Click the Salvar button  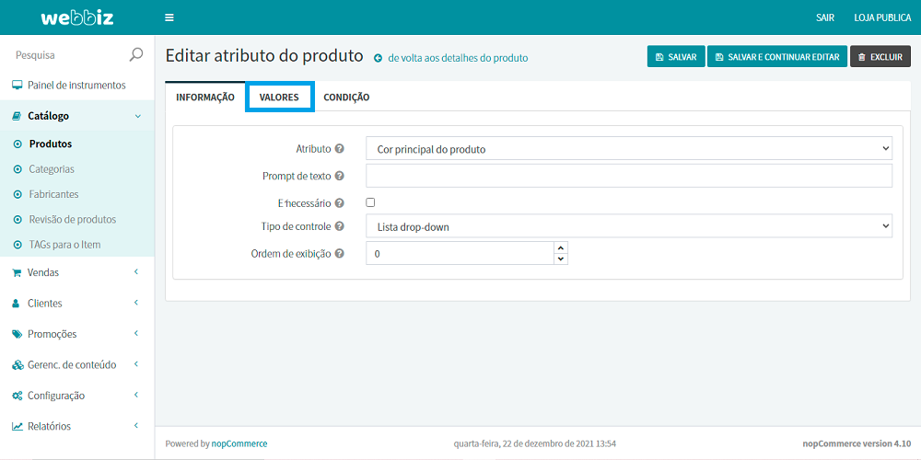point(676,57)
